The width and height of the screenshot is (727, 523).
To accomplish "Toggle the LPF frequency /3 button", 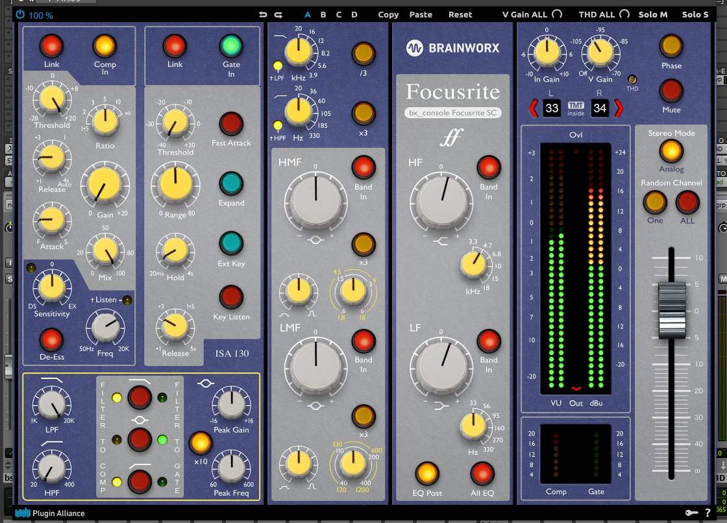I will click(363, 53).
